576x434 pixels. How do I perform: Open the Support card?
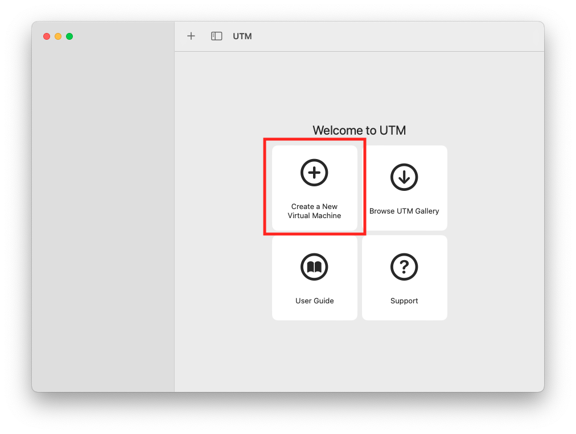405,278
